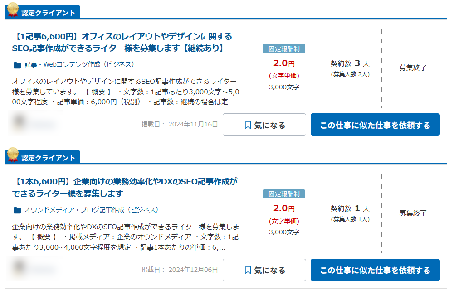Select オウンドメディア・ブログ記事作成（ビジネス） category link

click(92, 210)
